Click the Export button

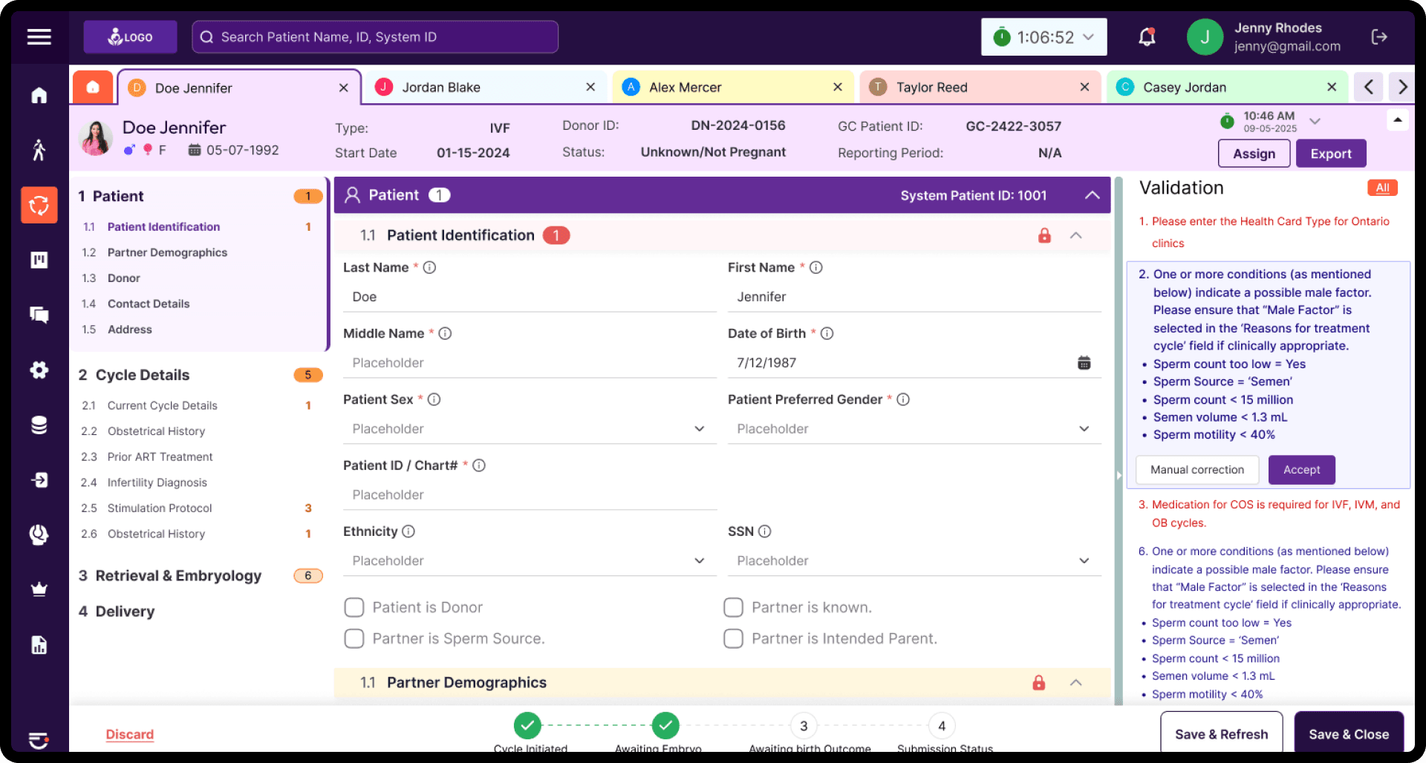pos(1330,153)
